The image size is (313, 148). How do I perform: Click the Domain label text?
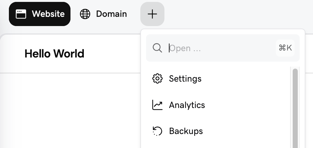111,14
